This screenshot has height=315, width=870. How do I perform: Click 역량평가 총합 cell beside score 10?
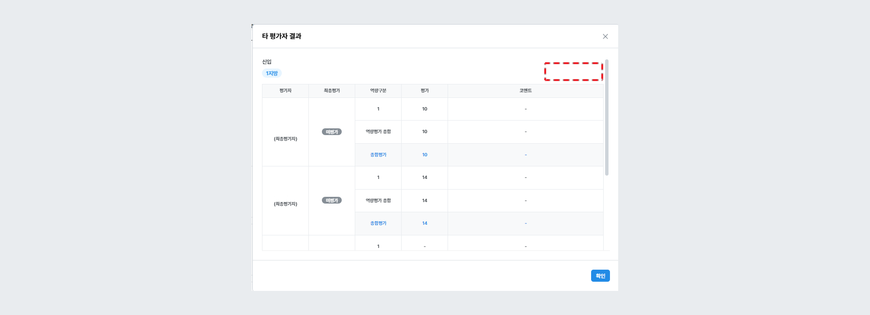tap(378, 132)
